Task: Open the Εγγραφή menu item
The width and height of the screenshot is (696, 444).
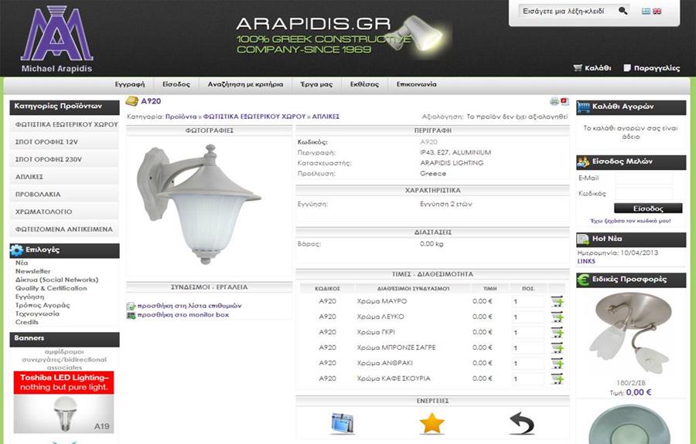Action: [x=130, y=84]
